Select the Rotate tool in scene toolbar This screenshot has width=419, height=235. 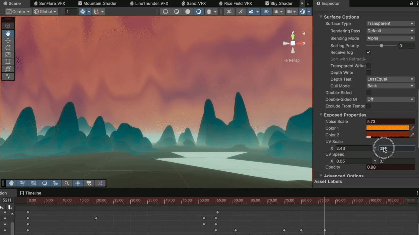[x=8, y=48]
